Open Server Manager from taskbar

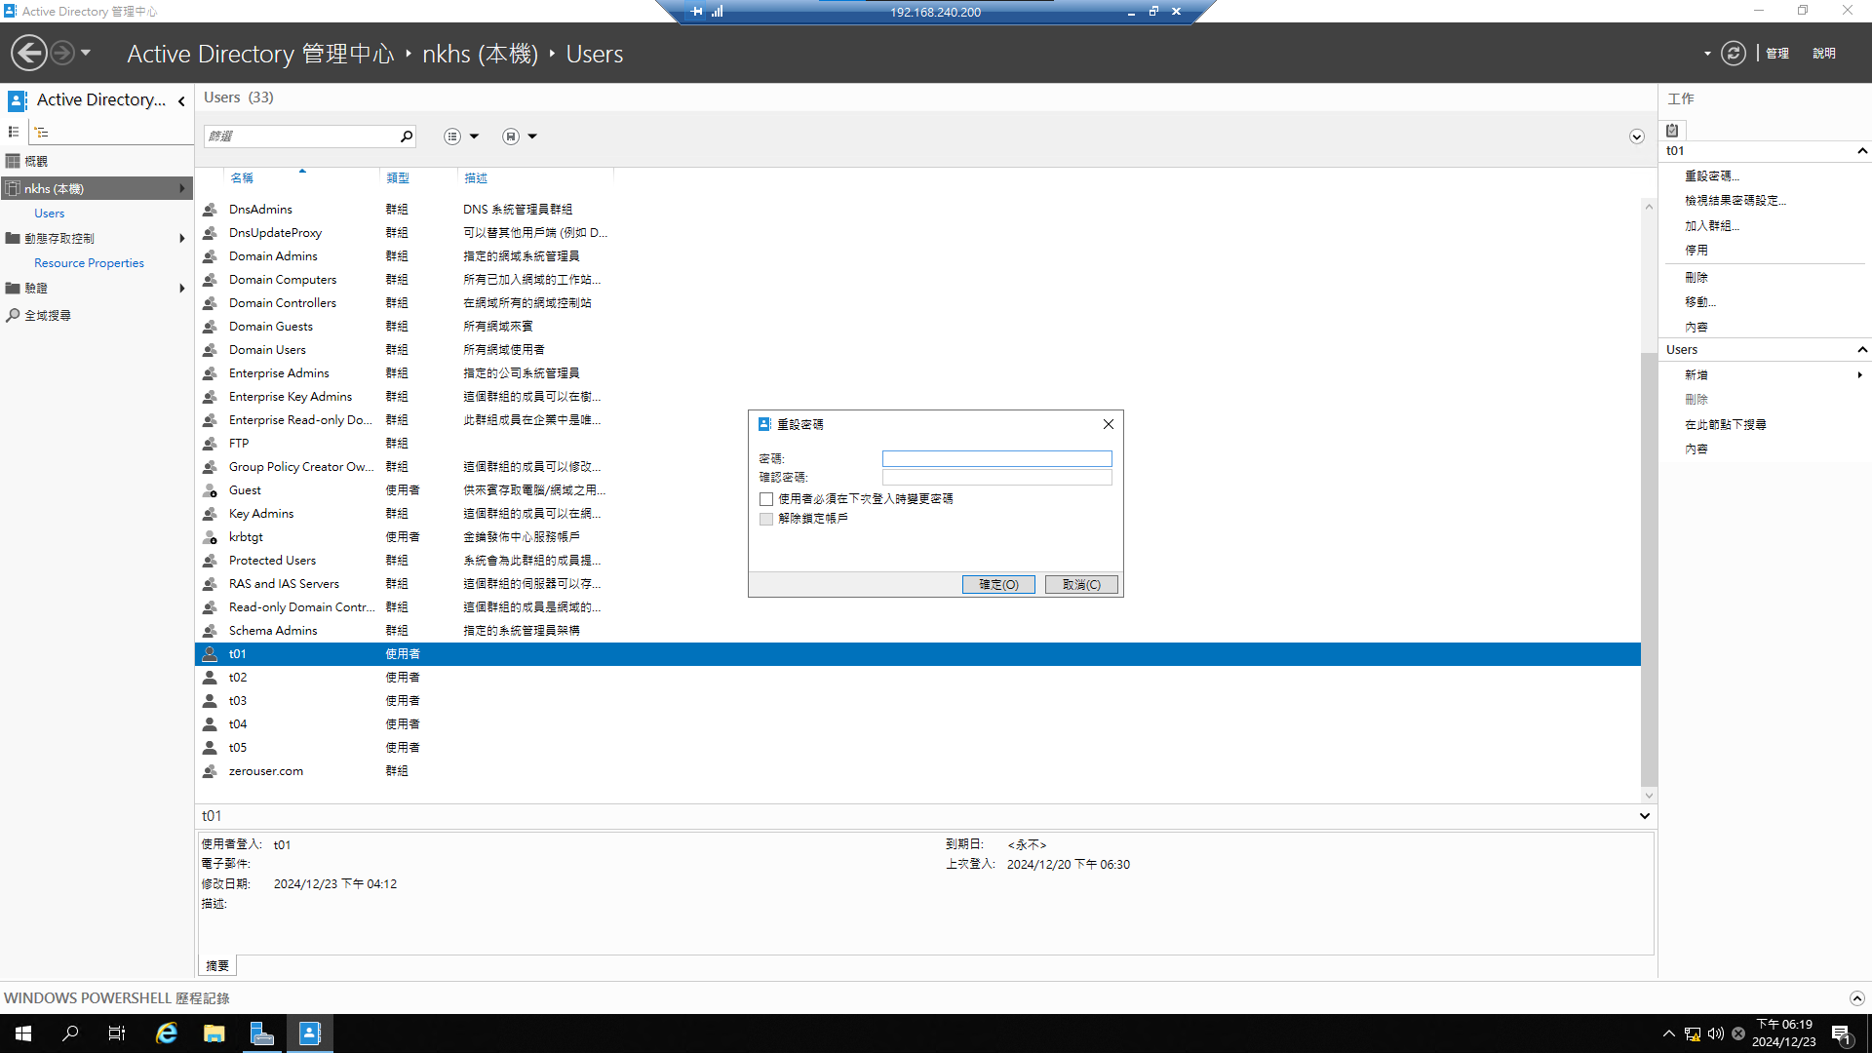point(261,1033)
